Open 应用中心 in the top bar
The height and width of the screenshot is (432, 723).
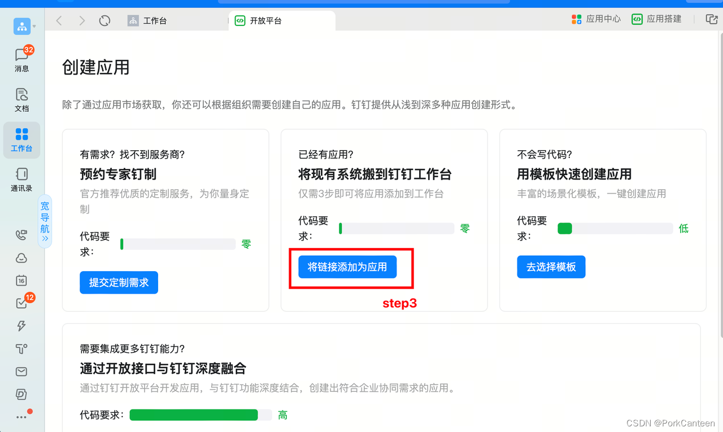(596, 19)
